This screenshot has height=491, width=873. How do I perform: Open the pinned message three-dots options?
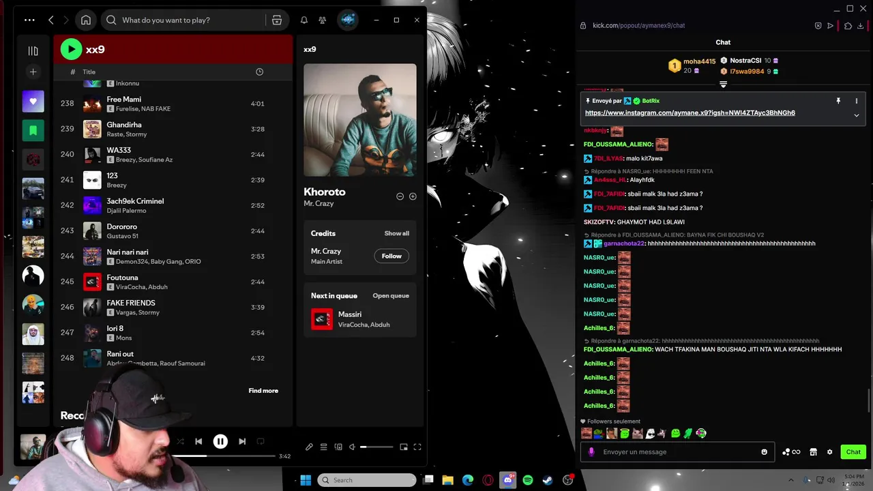(x=857, y=100)
